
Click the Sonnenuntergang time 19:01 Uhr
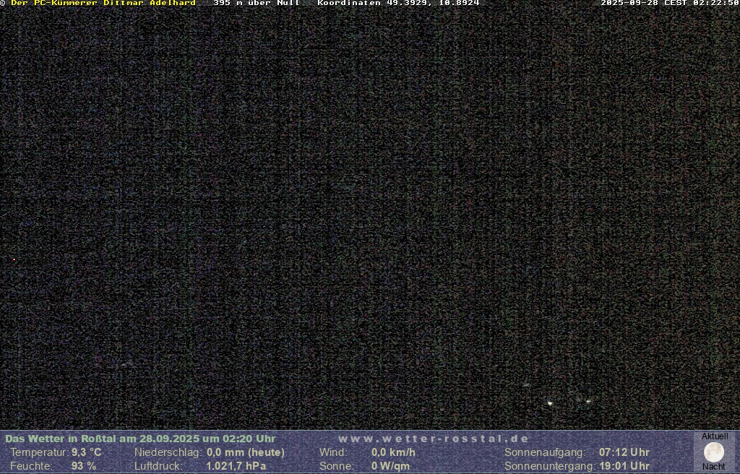point(624,466)
